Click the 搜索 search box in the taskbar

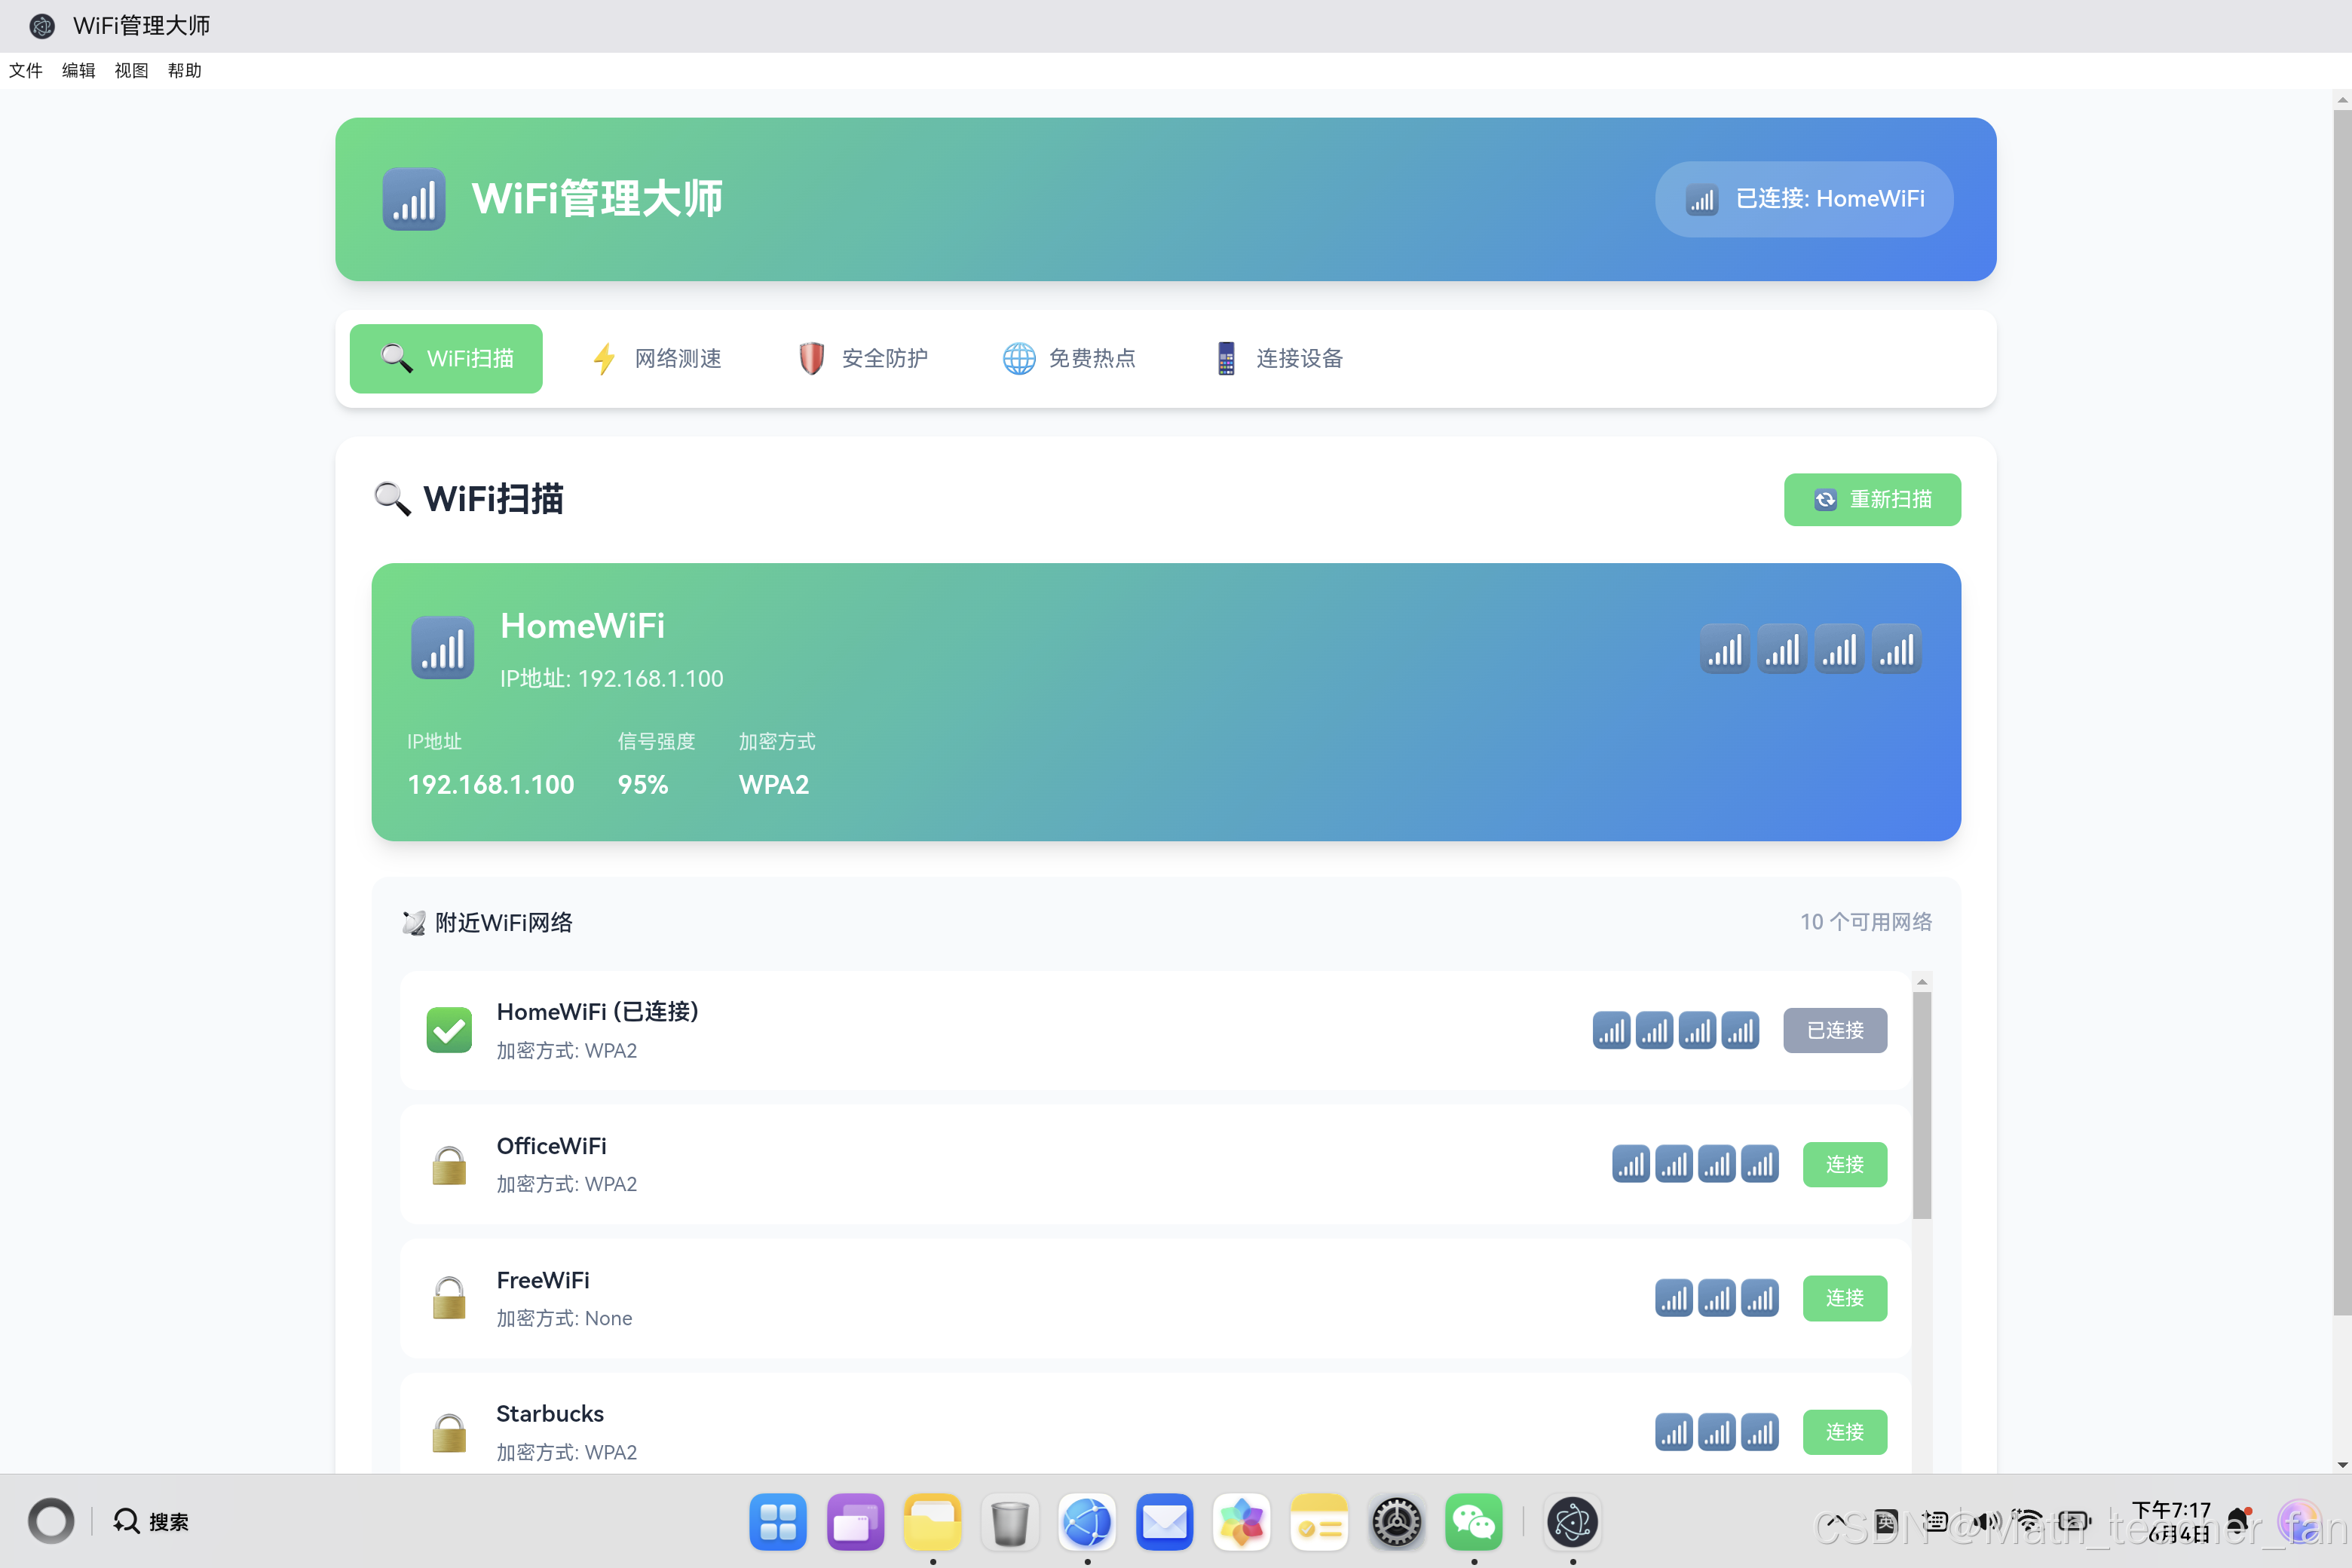pos(151,1522)
